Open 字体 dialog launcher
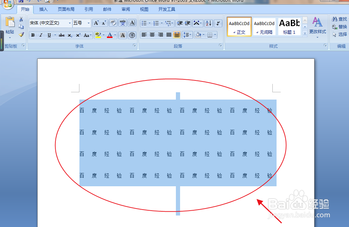The height and width of the screenshot is (227, 349). (134, 45)
